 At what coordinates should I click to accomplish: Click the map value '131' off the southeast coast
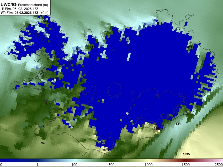point(178,124)
